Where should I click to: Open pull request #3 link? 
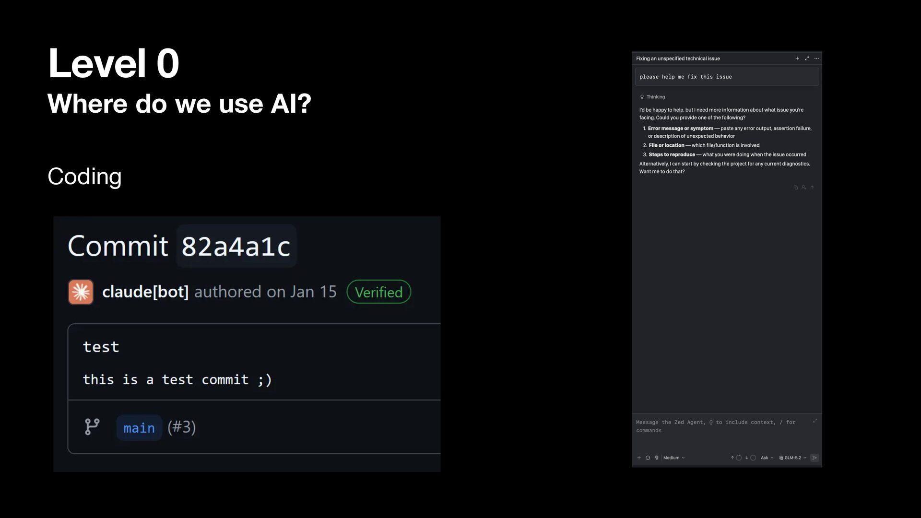coord(182,427)
